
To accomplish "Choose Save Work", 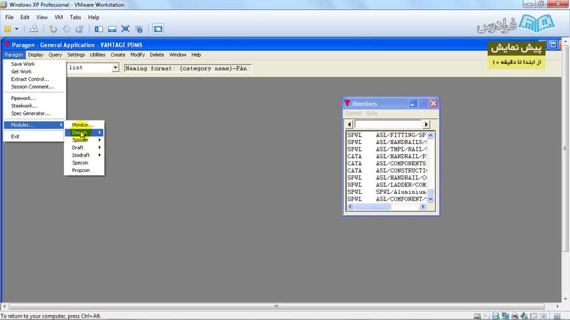I will coord(35,64).
